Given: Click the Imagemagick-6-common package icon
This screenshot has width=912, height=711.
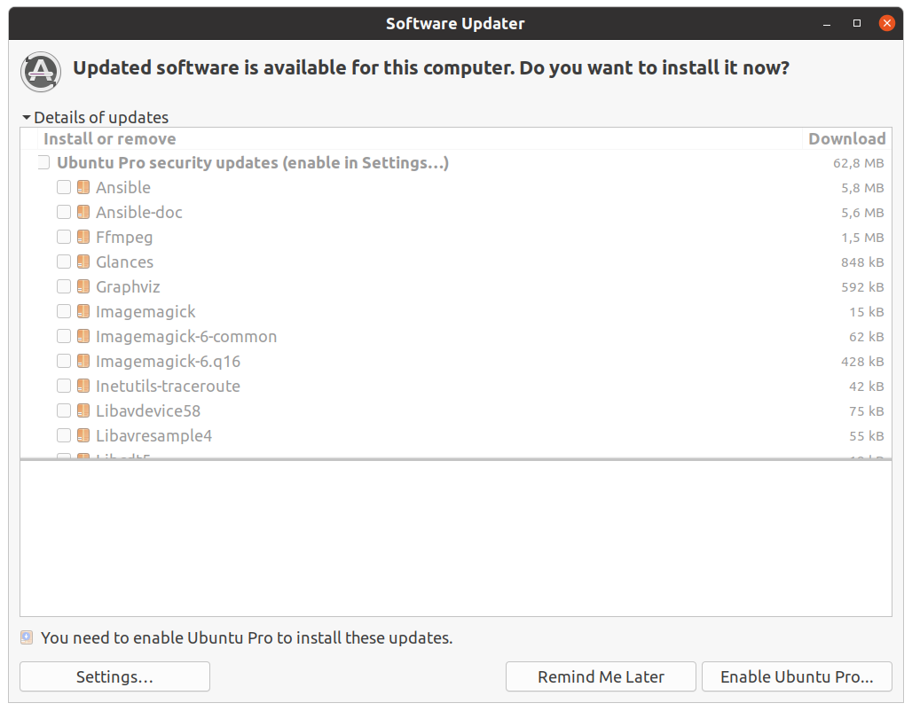Looking at the screenshot, I should point(83,337).
